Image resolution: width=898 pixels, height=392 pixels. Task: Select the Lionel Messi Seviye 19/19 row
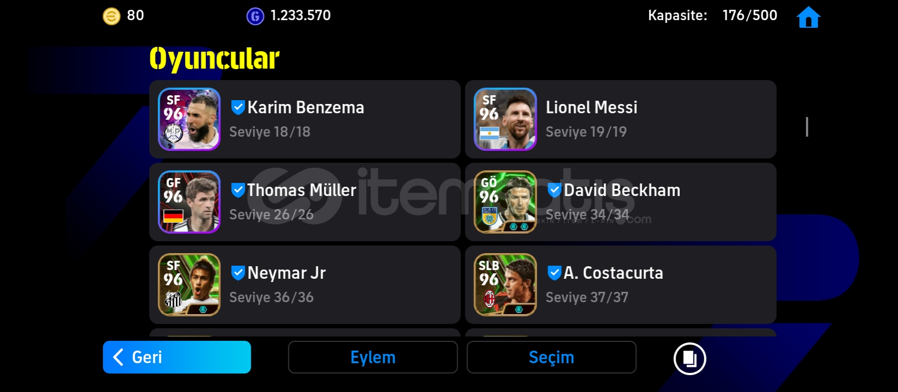(x=620, y=119)
